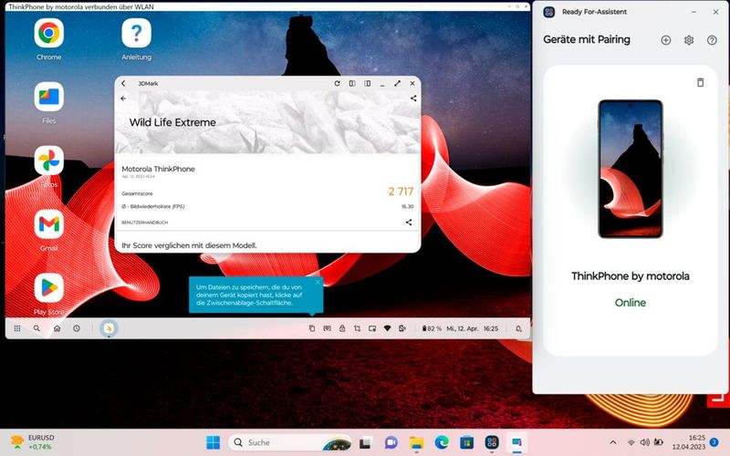Share the Wild Life Extreme result from header
The image size is (730, 456).
[413, 98]
